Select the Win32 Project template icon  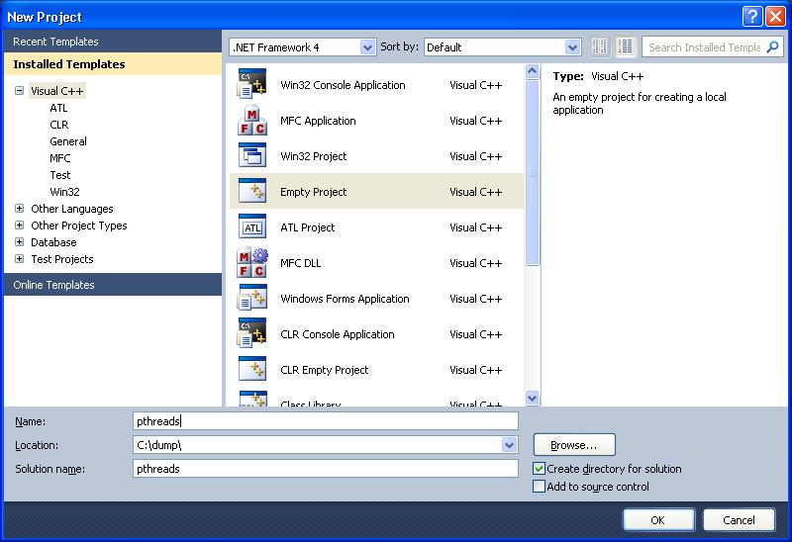pyautogui.click(x=252, y=155)
